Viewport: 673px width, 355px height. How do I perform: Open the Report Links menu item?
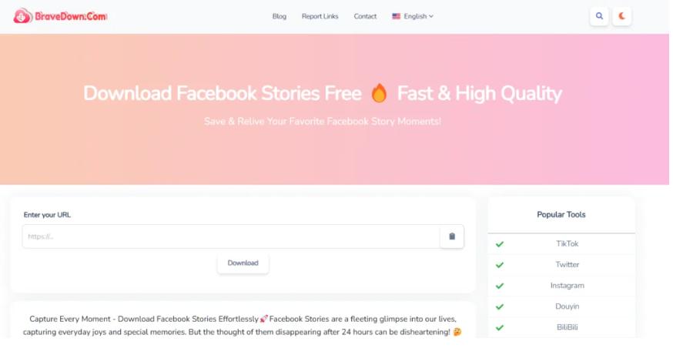click(320, 16)
